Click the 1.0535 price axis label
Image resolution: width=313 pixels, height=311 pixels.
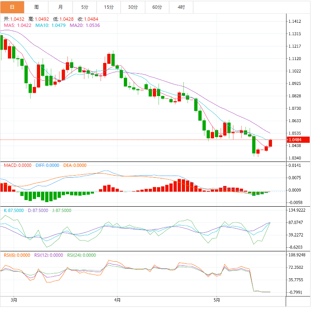pyautogui.click(x=295, y=133)
